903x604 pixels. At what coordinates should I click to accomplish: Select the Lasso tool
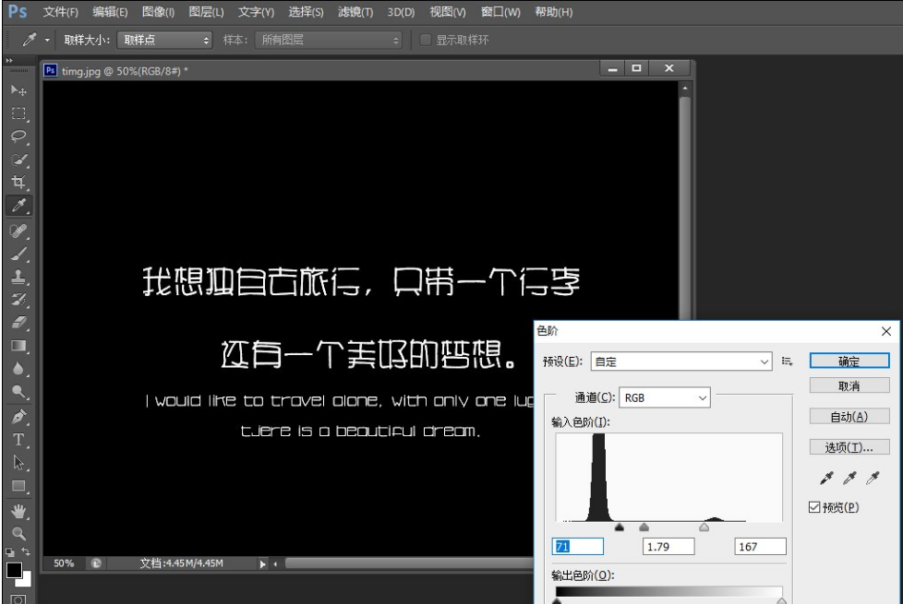(x=18, y=136)
